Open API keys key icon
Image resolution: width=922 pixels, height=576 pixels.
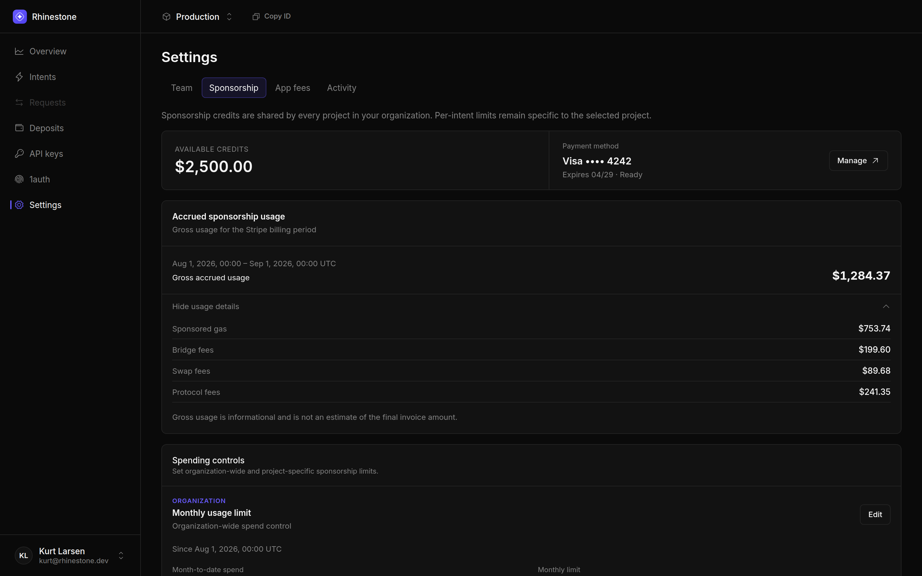[x=19, y=153]
